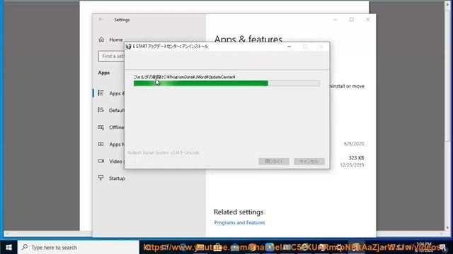This screenshot has height=254, width=453.
Task: Click the Type here to search box
Action: pyautogui.click(x=79, y=248)
